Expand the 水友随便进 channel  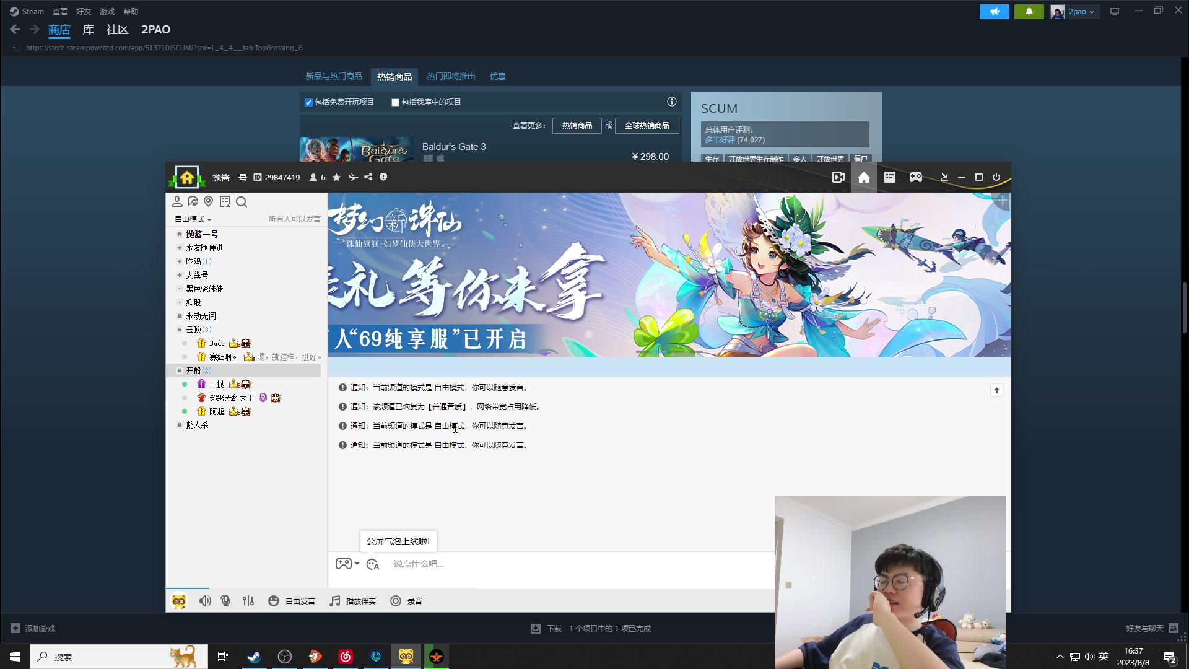click(x=180, y=248)
